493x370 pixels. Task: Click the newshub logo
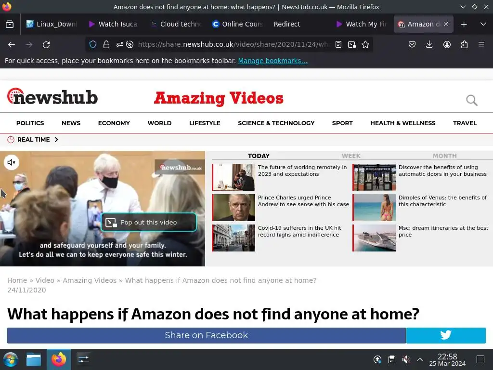tap(52, 96)
